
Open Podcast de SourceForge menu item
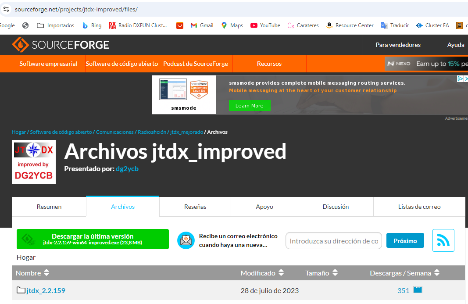(196, 64)
